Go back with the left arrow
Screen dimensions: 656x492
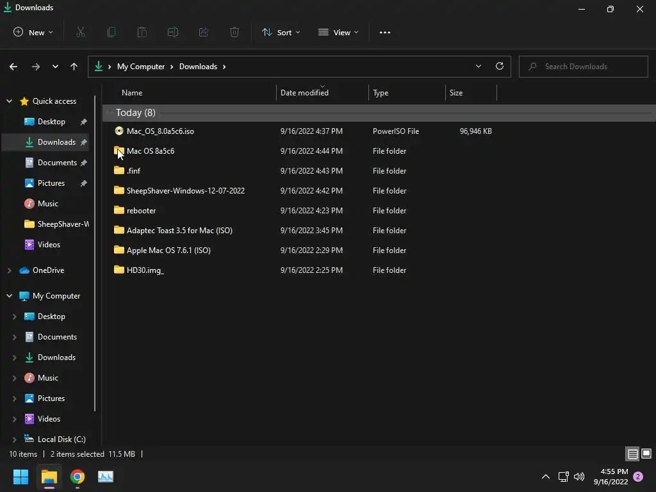pyautogui.click(x=13, y=67)
